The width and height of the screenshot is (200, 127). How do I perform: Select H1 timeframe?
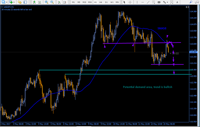[x=95, y=2]
